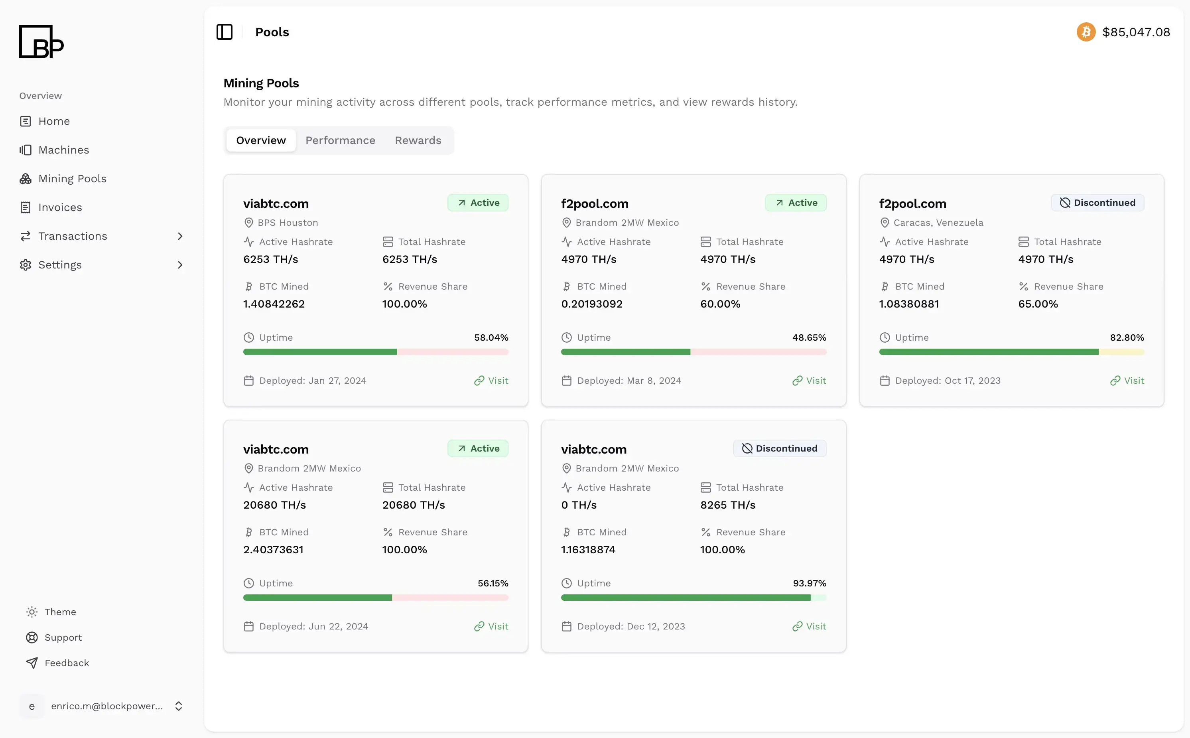This screenshot has height=738, width=1190.
Task: Click Active badge on viabtc.com 20680 TH/s card
Action: [x=478, y=448]
